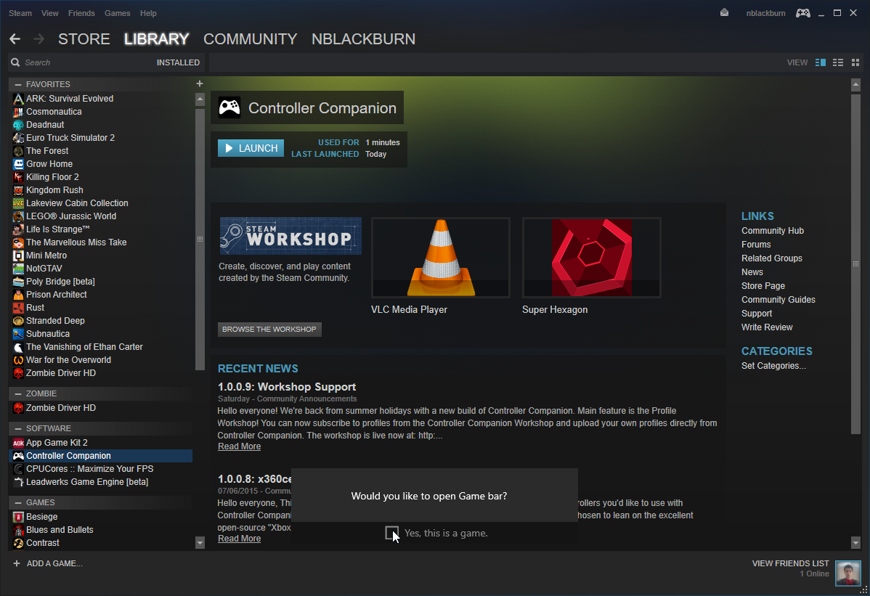Collapse the SOFTWARE category
Screen dimensions: 870x596
18,428
